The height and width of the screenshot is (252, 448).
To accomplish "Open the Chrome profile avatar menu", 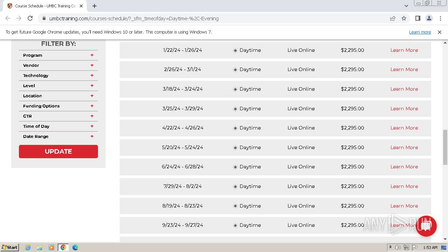I will point(429,18).
